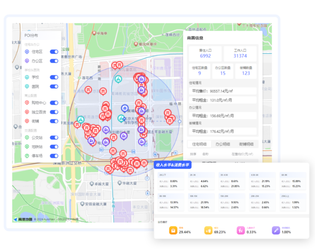Click the 购物中心 legend pin icon
This screenshot has width=315, height=252.
point(27,103)
